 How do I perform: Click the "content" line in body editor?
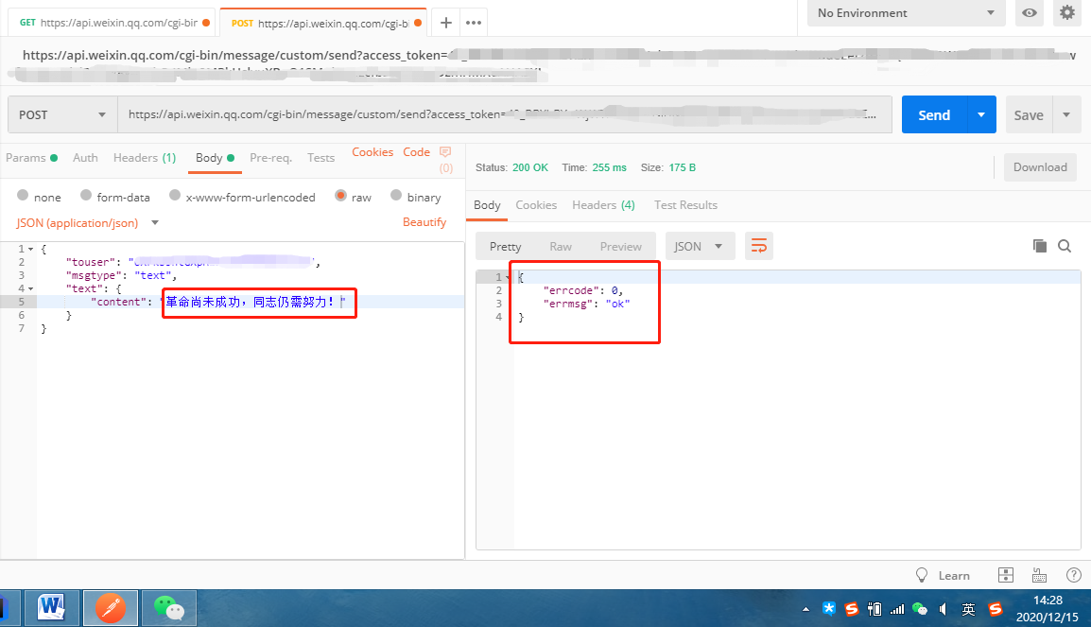point(251,302)
